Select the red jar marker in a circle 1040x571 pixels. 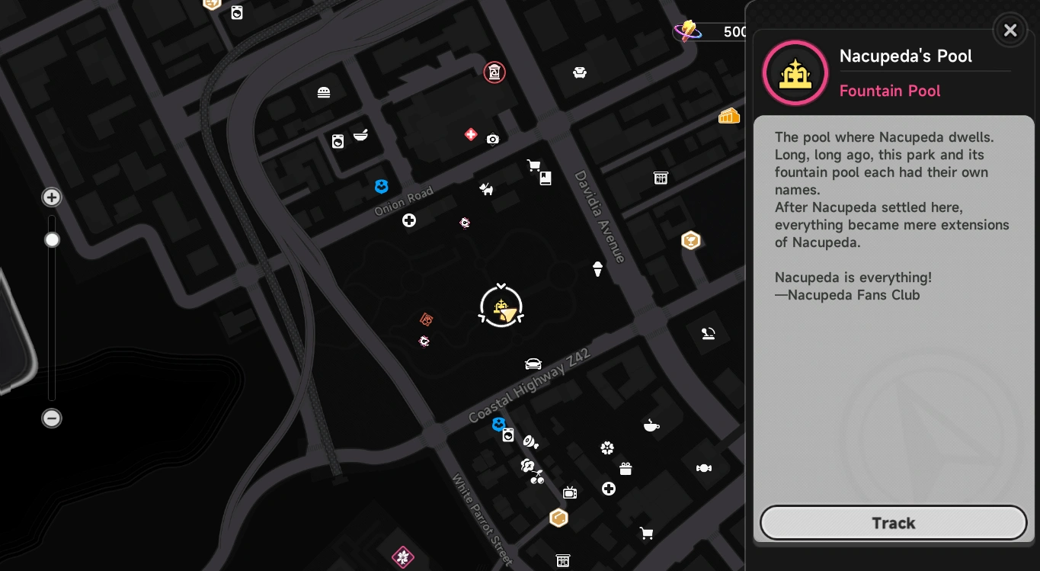pos(494,72)
